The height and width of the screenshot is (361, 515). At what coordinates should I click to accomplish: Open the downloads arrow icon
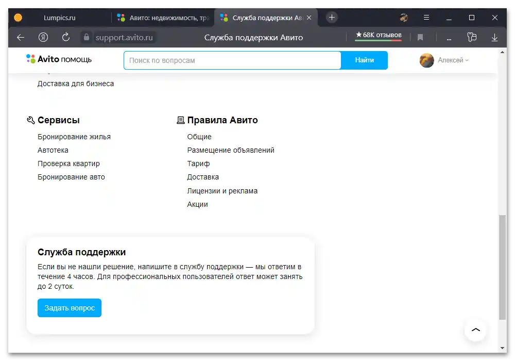(494, 38)
